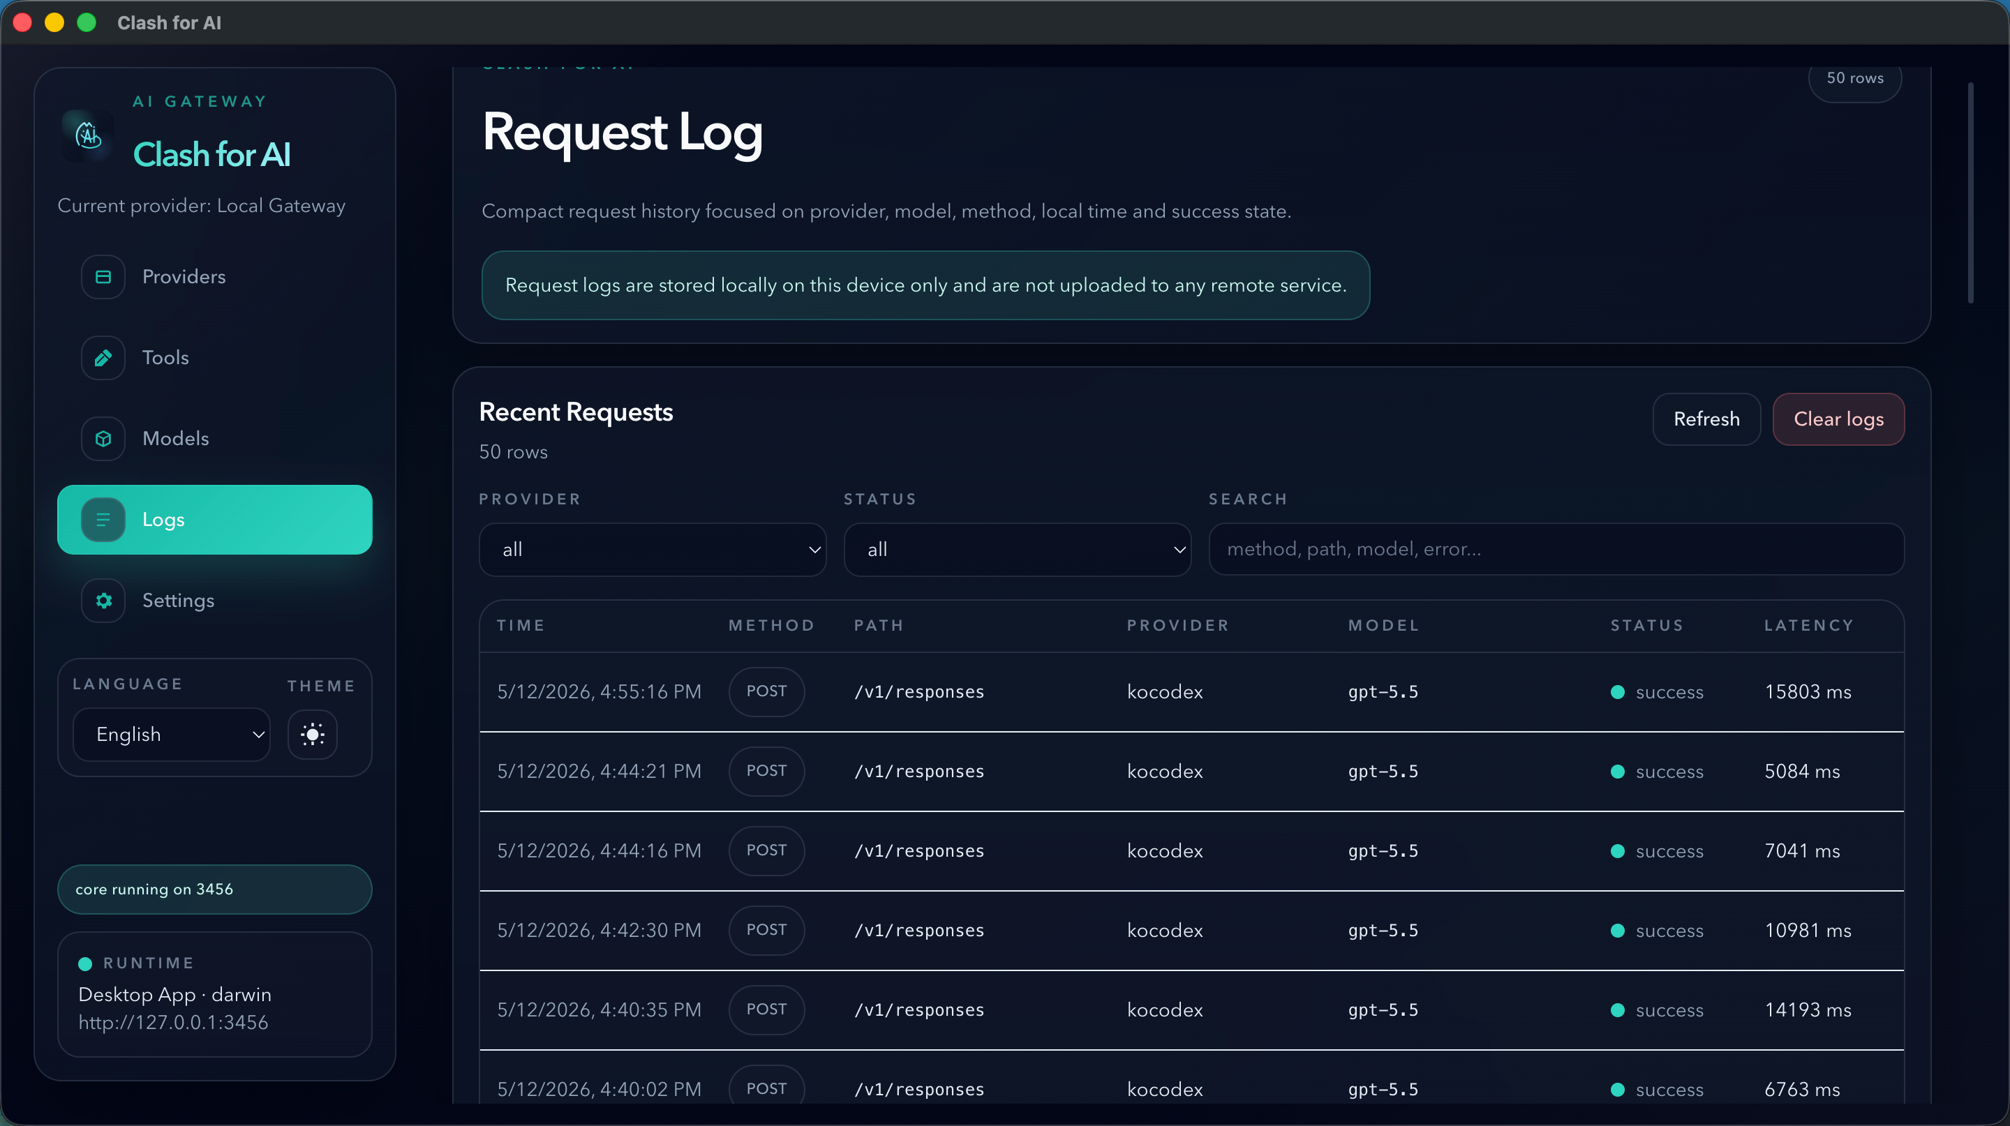Click the Providers sidebar icon
Screen dimensions: 2010x1126
103,277
